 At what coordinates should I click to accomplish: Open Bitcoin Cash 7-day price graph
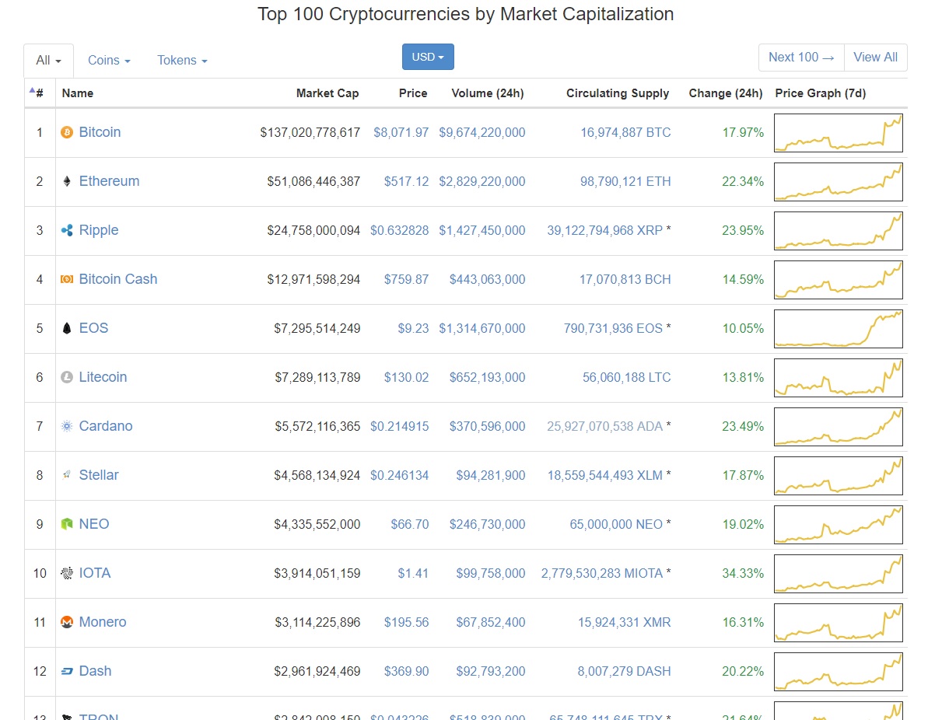coord(839,280)
